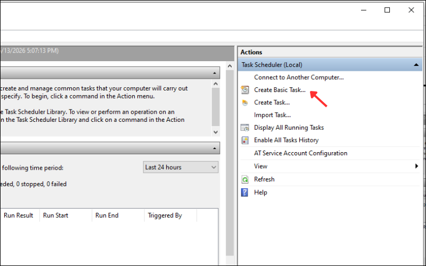Collapse the task status section arrow
426x266 pixels.
click(215, 148)
